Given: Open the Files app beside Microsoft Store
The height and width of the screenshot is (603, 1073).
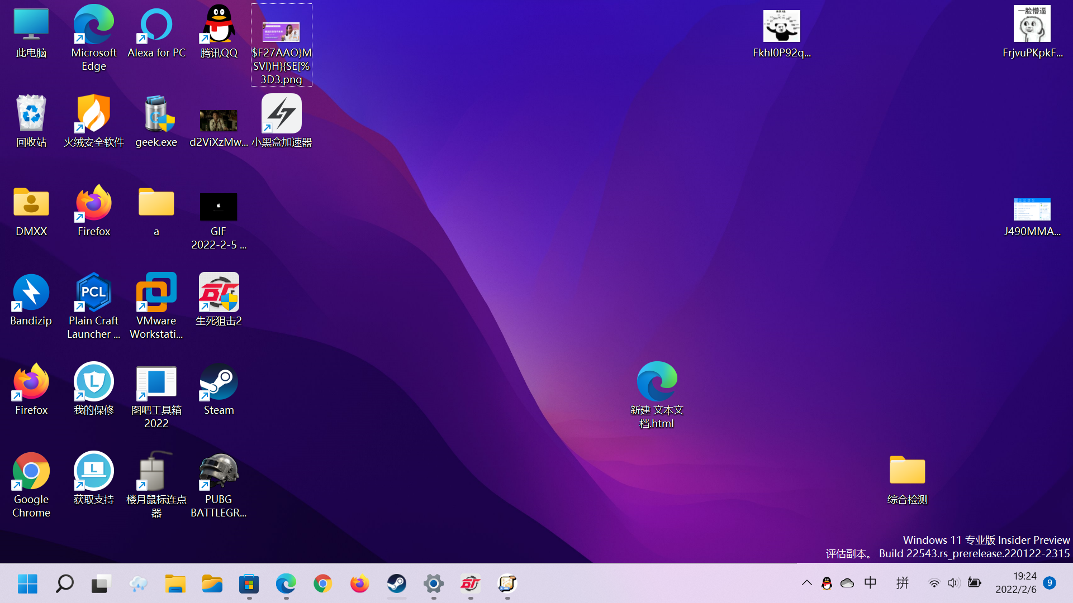Looking at the screenshot, I should click(x=212, y=583).
